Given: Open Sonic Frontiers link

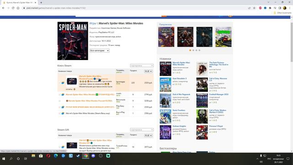Looking at the screenshot, I should click(x=179, y=110).
